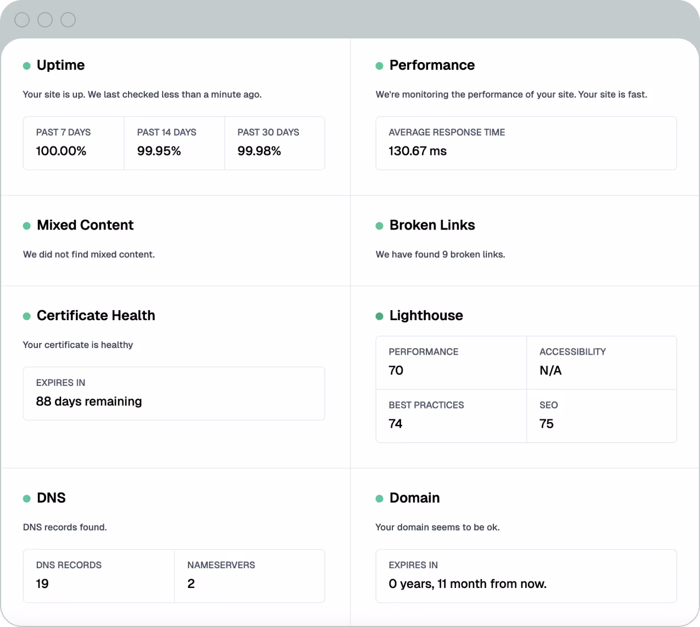Click the Nameservers label
700x627 pixels.
click(x=221, y=565)
